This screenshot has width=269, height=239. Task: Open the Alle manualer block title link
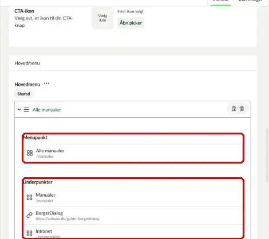(x=46, y=110)
